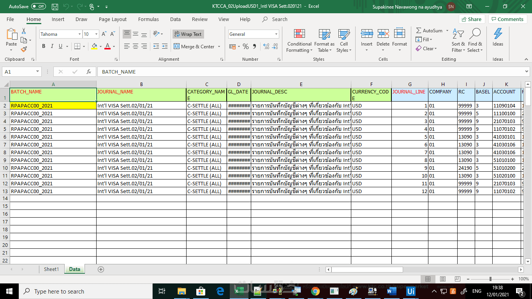Click the zoom slider in status bar
Image resolution: width=532 pixels, height=299 pixels.
click(x=490, y=279)
